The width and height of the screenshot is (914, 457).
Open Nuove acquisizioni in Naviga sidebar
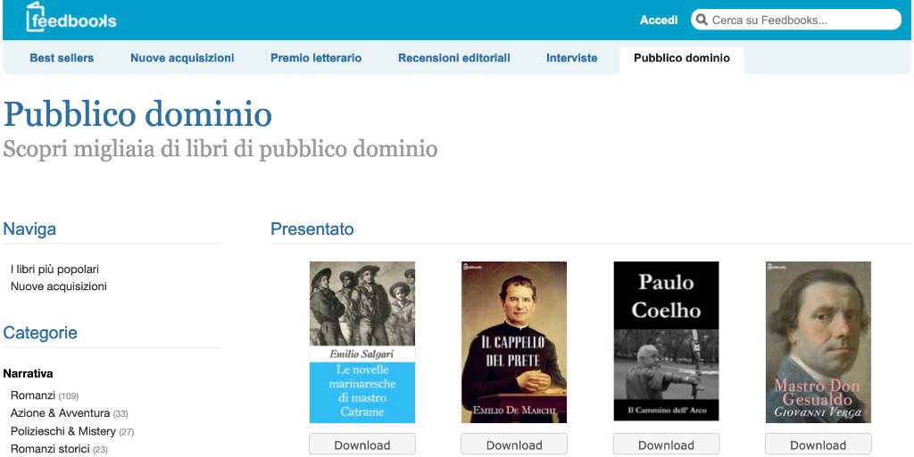coord(59,287)
